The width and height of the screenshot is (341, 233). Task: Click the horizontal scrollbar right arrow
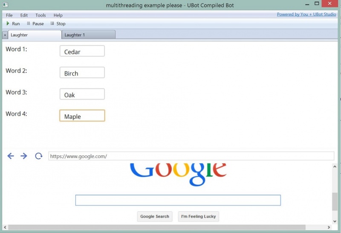pyautogui.click(x=329, y=227)
